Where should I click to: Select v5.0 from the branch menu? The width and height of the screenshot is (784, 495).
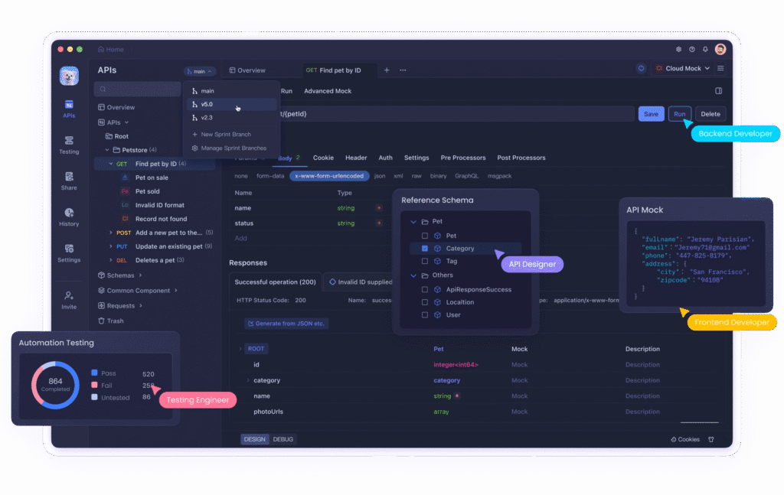[x=206, y=103]
